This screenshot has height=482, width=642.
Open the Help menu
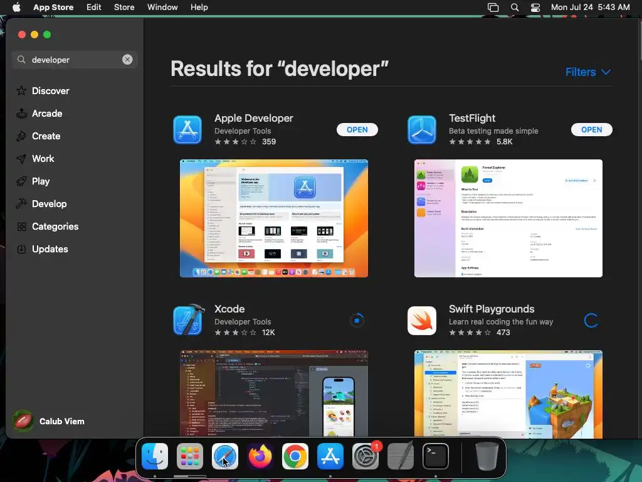tap(199, 7)
